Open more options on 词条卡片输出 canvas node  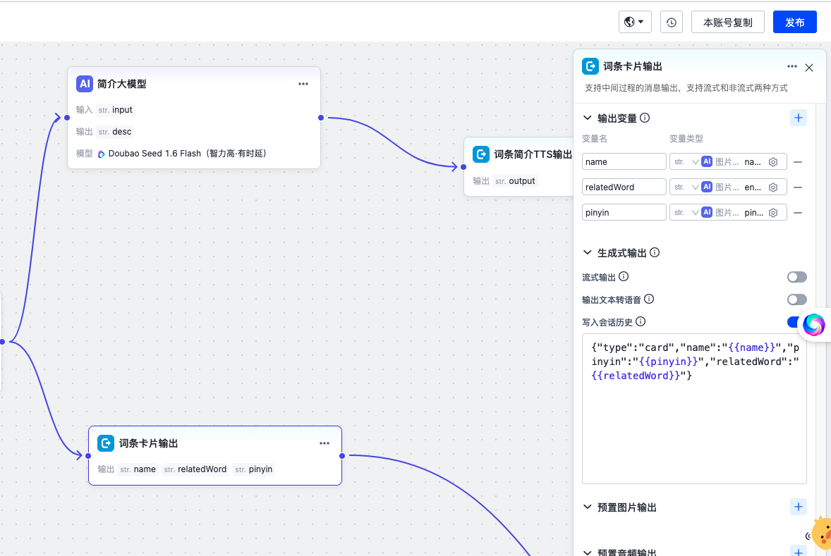(324, 443)
